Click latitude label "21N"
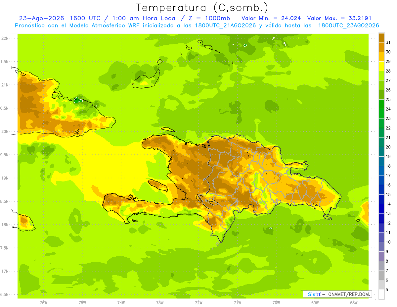 [x=6, y=85]
